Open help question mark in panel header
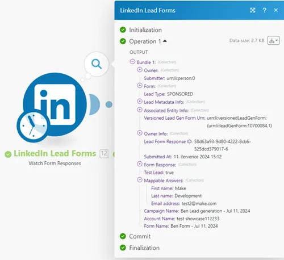This screenshot has width=284, height=260. 264,10
